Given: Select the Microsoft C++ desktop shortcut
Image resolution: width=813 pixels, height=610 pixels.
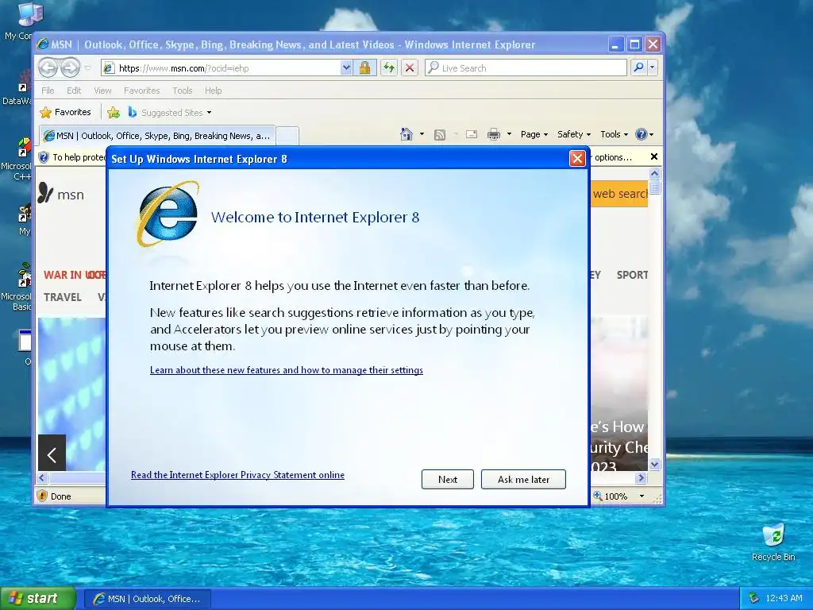Looking at the screenshot, I should pyautogui.click(x=21, y=159).
